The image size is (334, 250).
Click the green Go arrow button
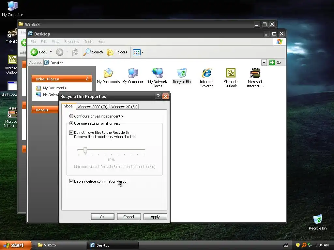(272, 62)
